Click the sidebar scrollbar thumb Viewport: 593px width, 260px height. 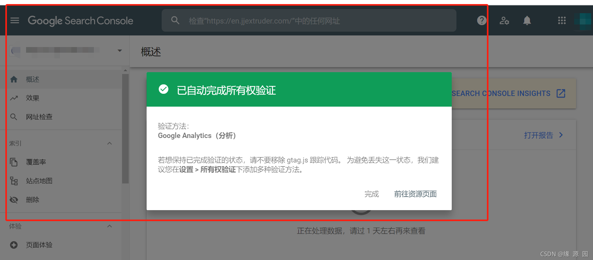coord(125,129)
